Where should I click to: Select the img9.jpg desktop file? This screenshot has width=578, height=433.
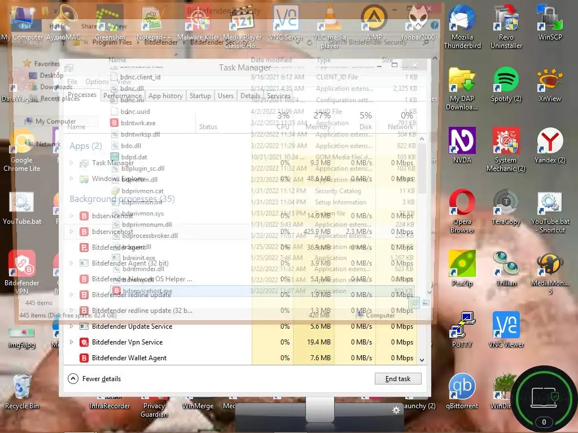pos(22,338)
